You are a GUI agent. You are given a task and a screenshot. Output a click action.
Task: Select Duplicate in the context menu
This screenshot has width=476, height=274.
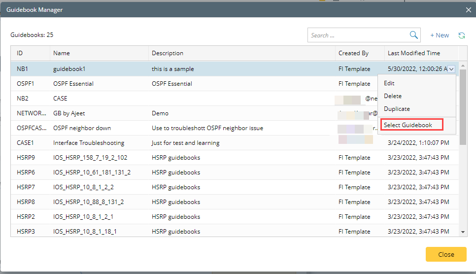[x=397, y=109]
